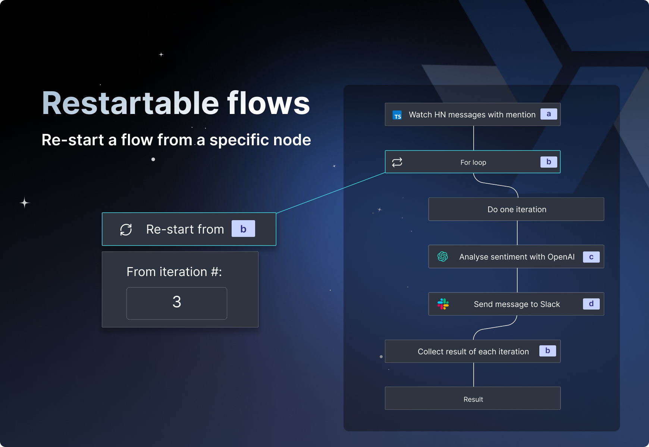Screen dimensions: 649x447
Task: Click the loop arrows icon on the For loop node
Action: 397,162
